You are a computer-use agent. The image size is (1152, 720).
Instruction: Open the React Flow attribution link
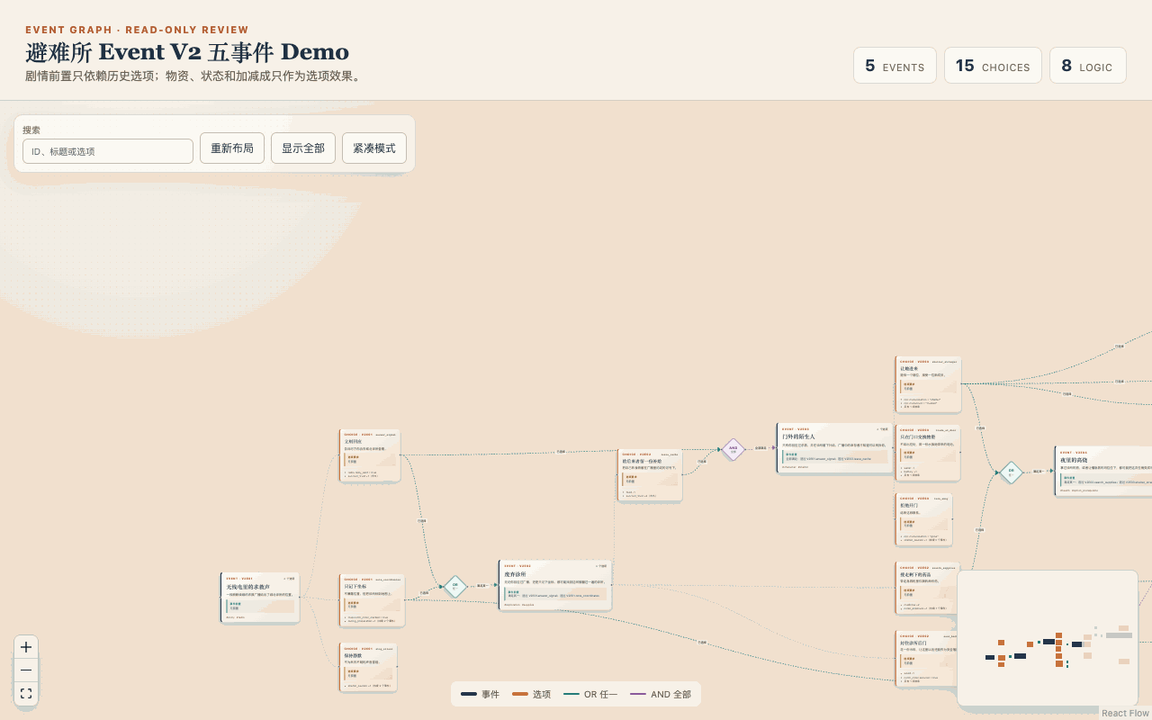click(x=1125, y=713)
